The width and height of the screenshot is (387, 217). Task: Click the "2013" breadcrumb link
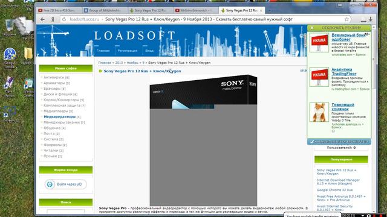tap(119, 63)
